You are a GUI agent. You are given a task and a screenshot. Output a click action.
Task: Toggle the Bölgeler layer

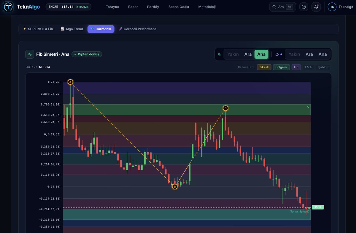pyautogui.click(x=282, y=67)
